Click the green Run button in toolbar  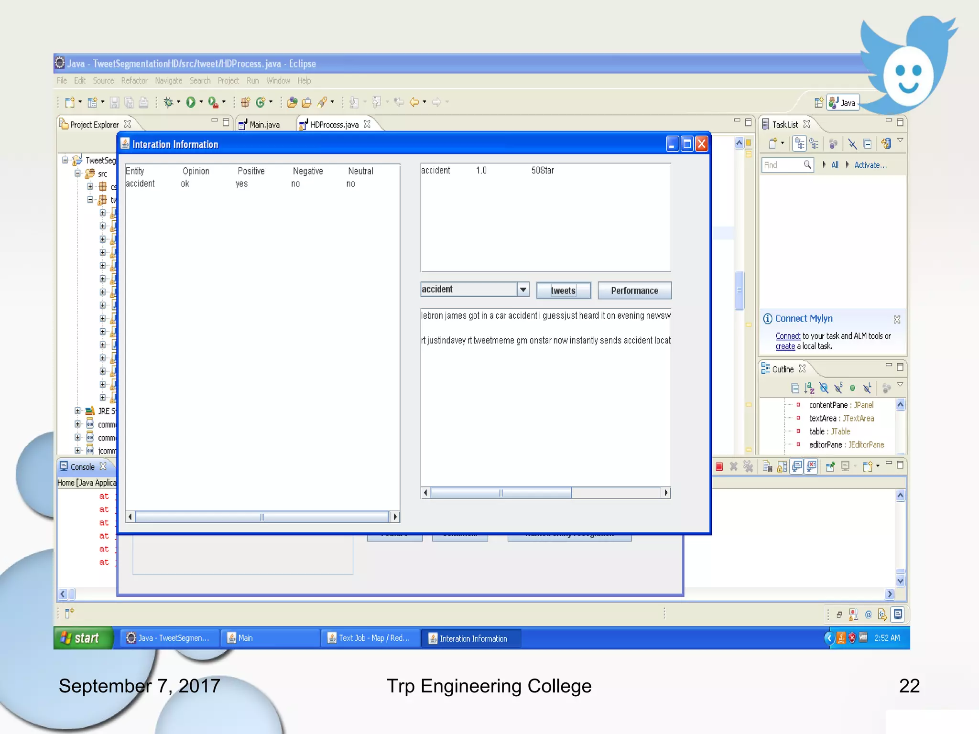coord(191,102)
